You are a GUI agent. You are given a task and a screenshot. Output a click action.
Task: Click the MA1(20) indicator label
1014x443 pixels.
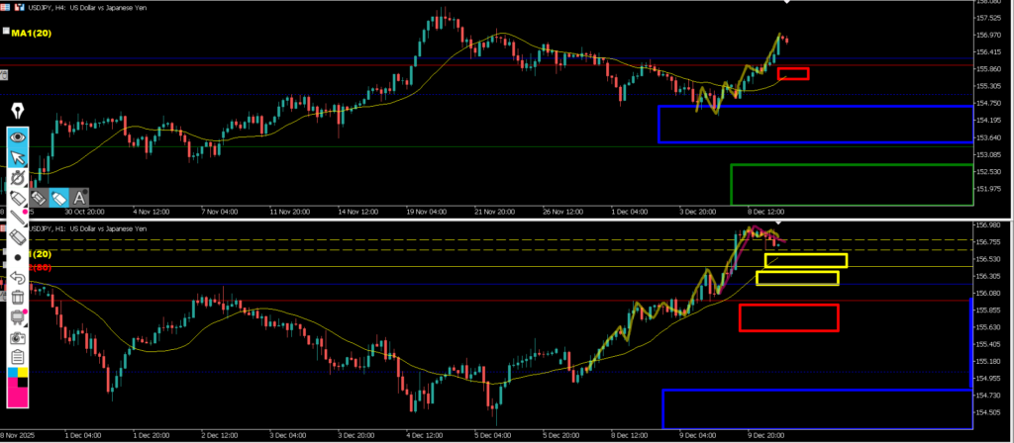pyautogui.click(x=32, y=33)
